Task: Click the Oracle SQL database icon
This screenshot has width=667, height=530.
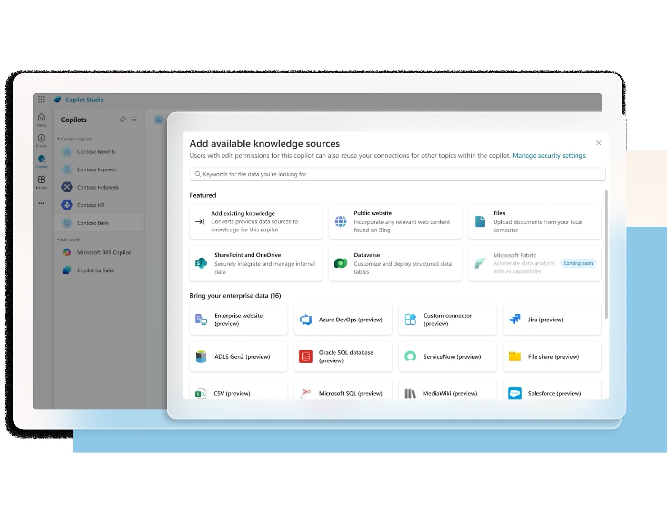Action: pyautogui.click(x=306, y=357)
